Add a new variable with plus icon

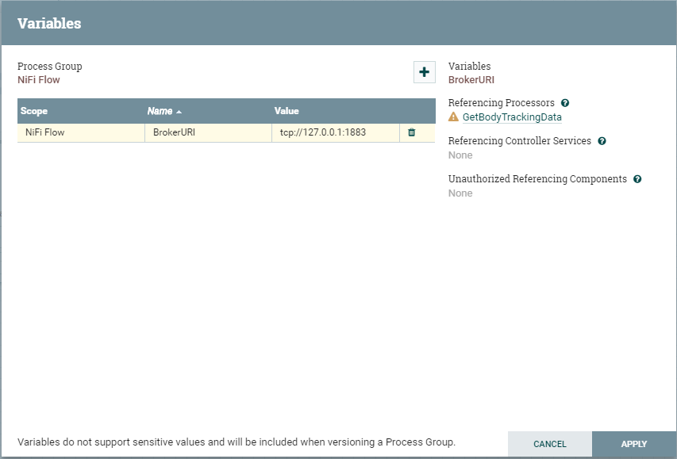pyautogui.click(x=424, y=72)
